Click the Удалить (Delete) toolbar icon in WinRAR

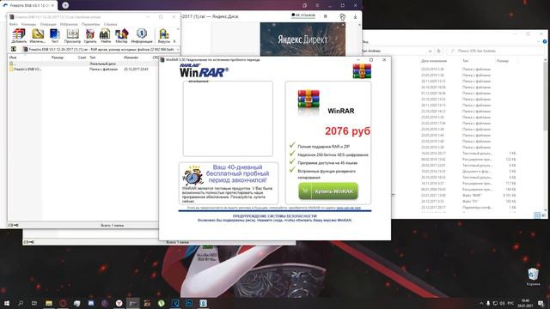click(90, 36)
